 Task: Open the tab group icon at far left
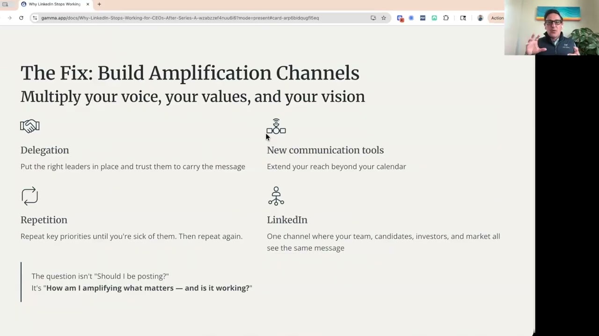[5, 4]
